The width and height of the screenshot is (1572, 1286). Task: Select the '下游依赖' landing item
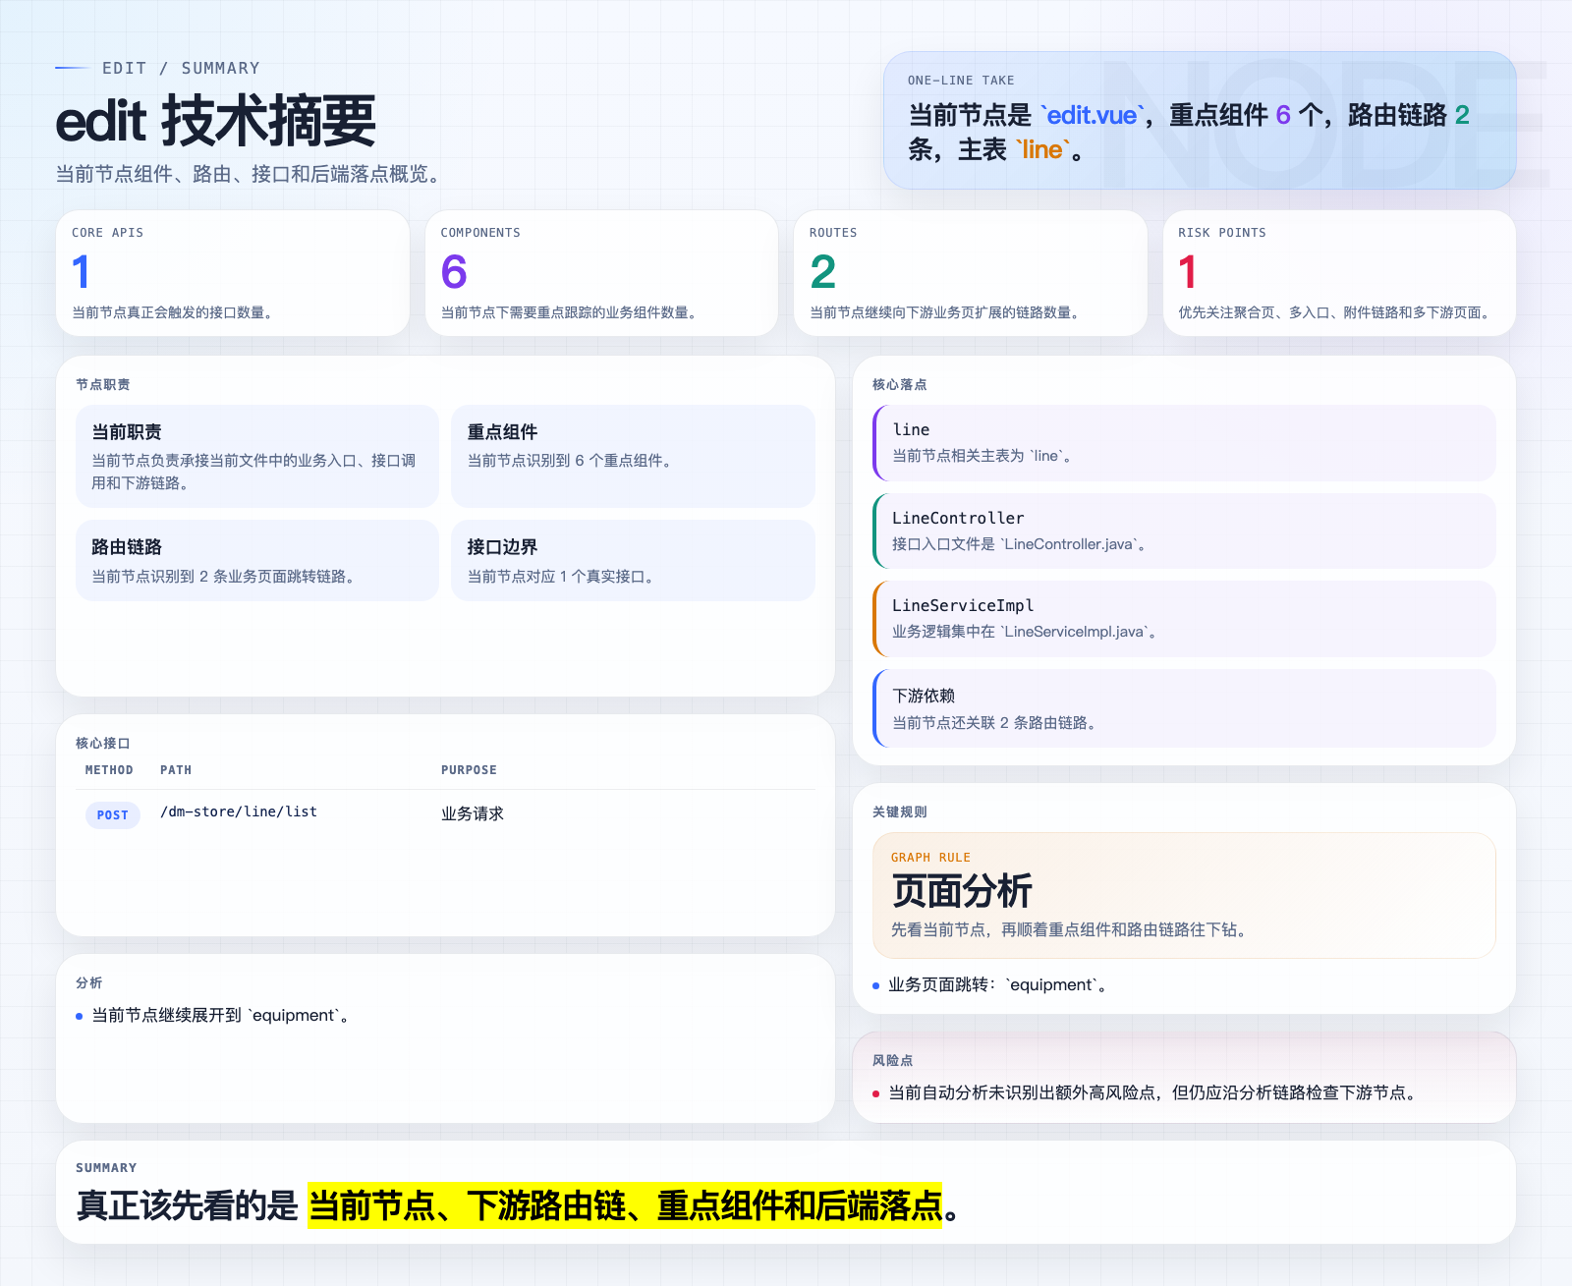click(x=1184, y=708)
